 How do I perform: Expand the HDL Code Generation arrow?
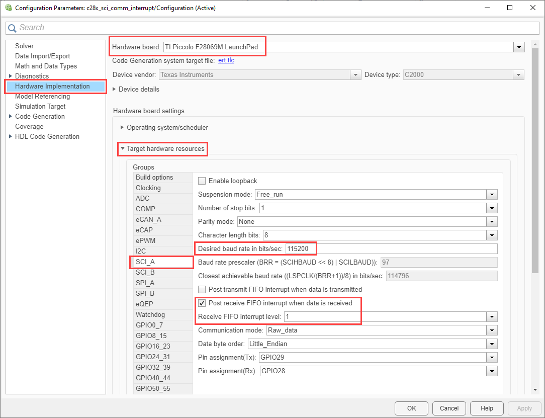(x=11, y=136)
